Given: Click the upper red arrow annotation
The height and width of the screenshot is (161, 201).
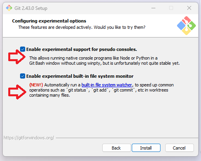Looking at the screenshot, I should tap(17, 57).
